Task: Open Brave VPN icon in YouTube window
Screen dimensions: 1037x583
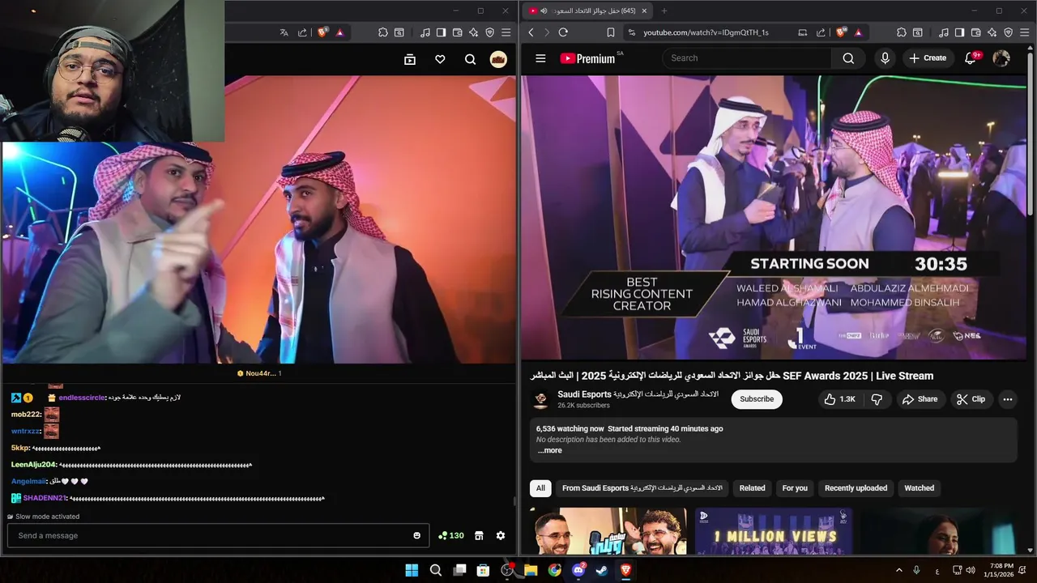Action: click(1008, 32)
